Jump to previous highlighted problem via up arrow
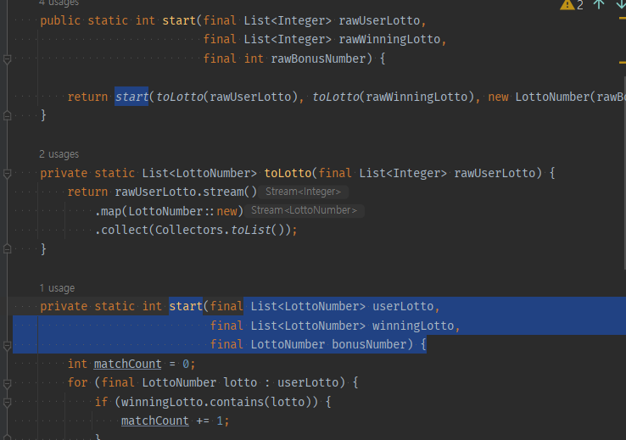This screenshot has width=626, height=440. pyautogui.click(x=599, y=4)
